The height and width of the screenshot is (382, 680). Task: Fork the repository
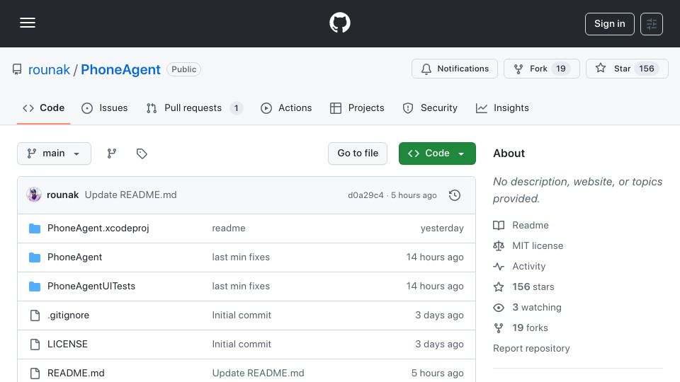point(541,69)
